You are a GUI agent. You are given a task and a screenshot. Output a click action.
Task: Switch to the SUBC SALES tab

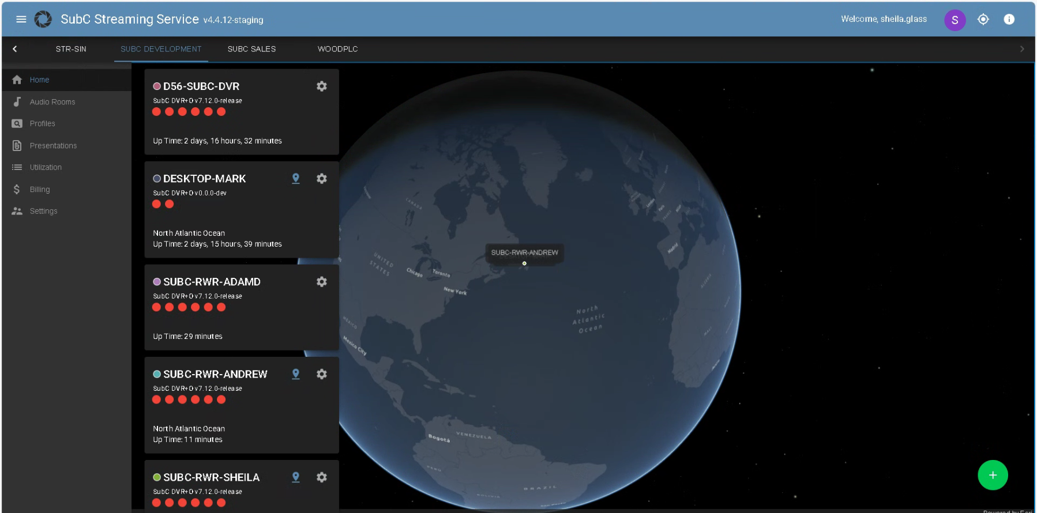tap(251, 49)
